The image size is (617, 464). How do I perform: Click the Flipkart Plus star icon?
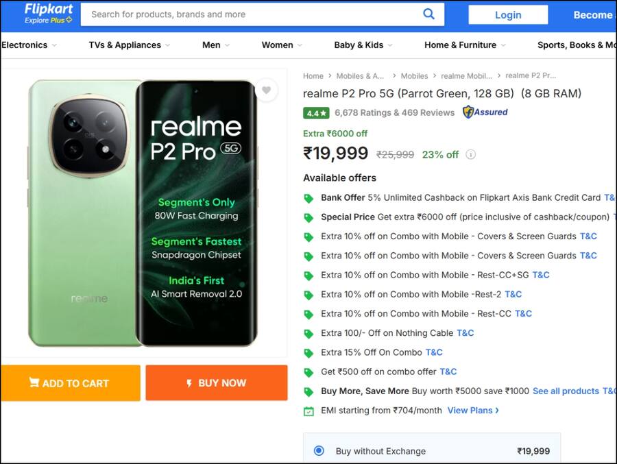click(69, 21)
